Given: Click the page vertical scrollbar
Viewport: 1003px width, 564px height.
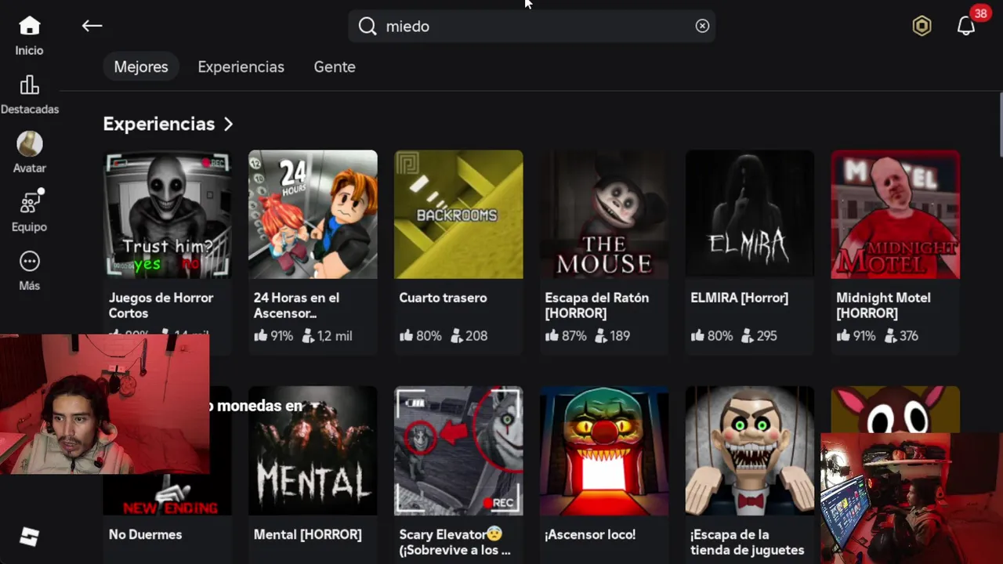Looking at the screenshot, I should [x=1000, y=125].
